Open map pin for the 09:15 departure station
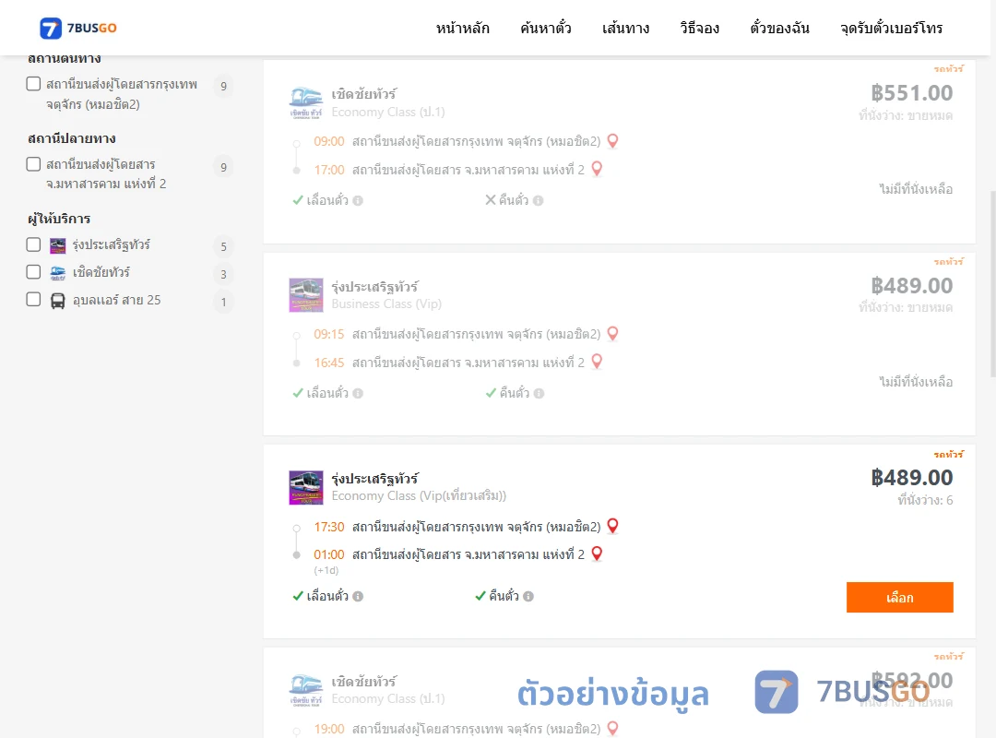Viewport: 996px width, 738px height. tap(612, 333)
